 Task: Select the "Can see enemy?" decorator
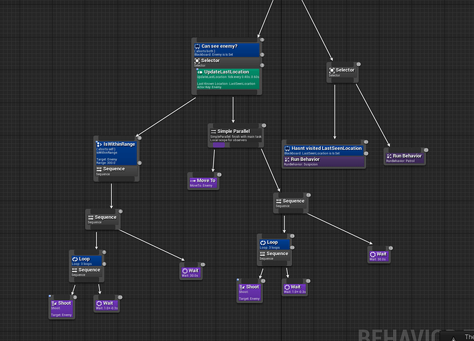[227, 50]
